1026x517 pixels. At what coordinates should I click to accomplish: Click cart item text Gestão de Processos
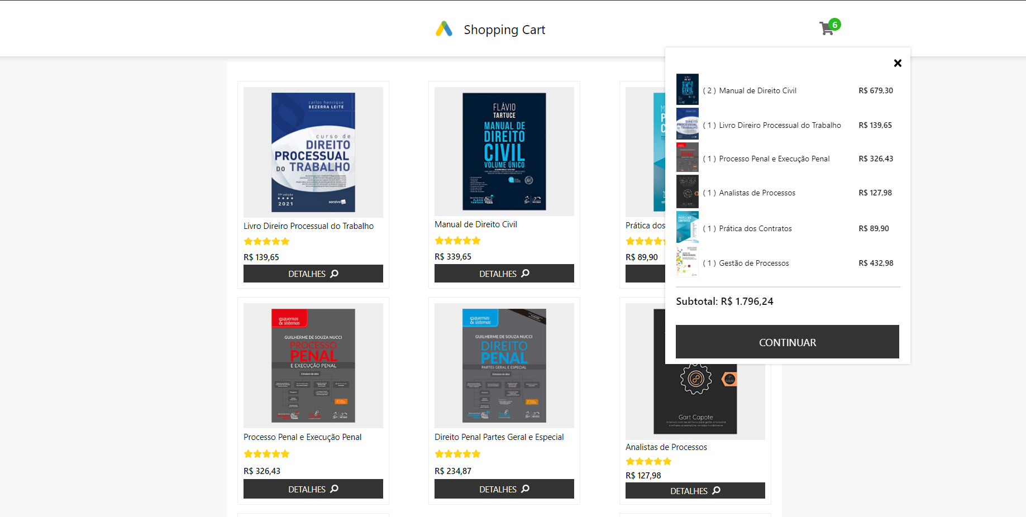click(754, 263)
